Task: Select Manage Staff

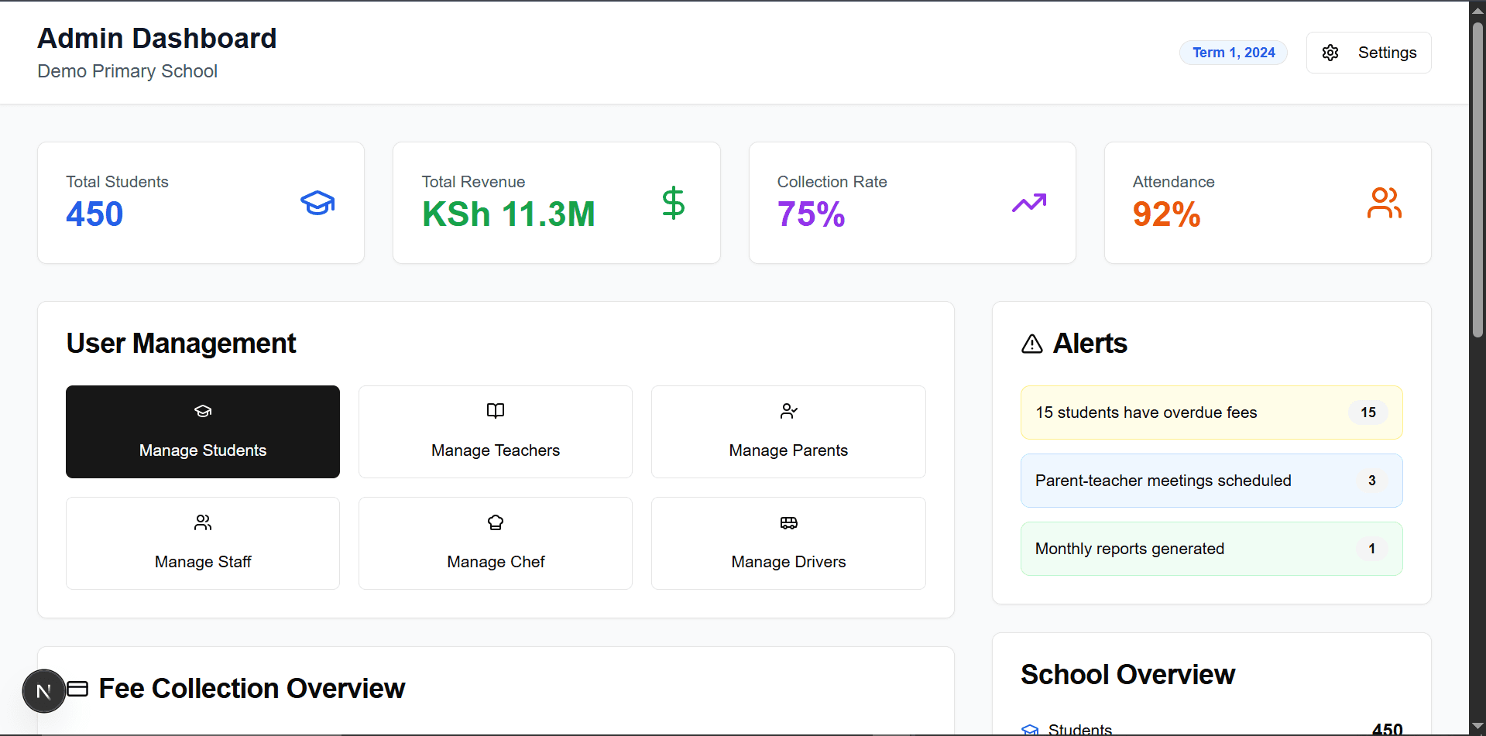Action: coord(202,543)
